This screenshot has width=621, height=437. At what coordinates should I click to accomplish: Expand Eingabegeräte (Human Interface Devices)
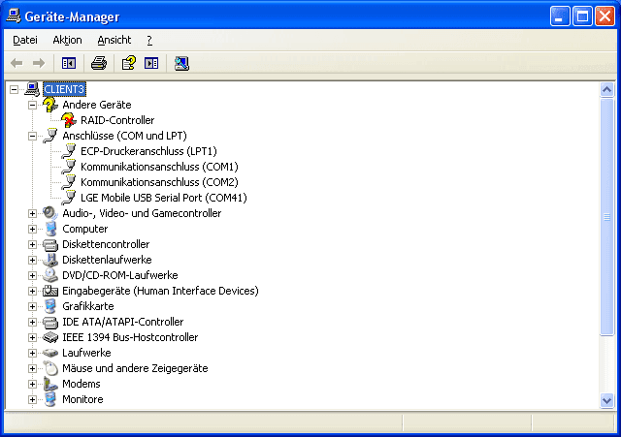[x=32, y=291]
